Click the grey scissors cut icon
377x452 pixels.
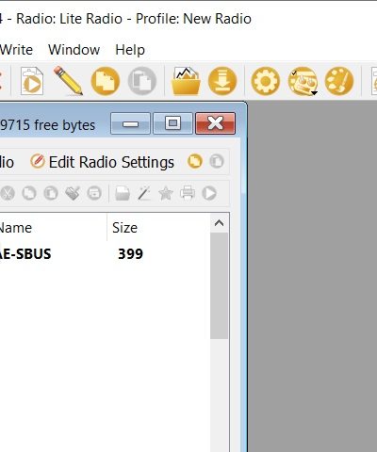[x=8, y=193]
